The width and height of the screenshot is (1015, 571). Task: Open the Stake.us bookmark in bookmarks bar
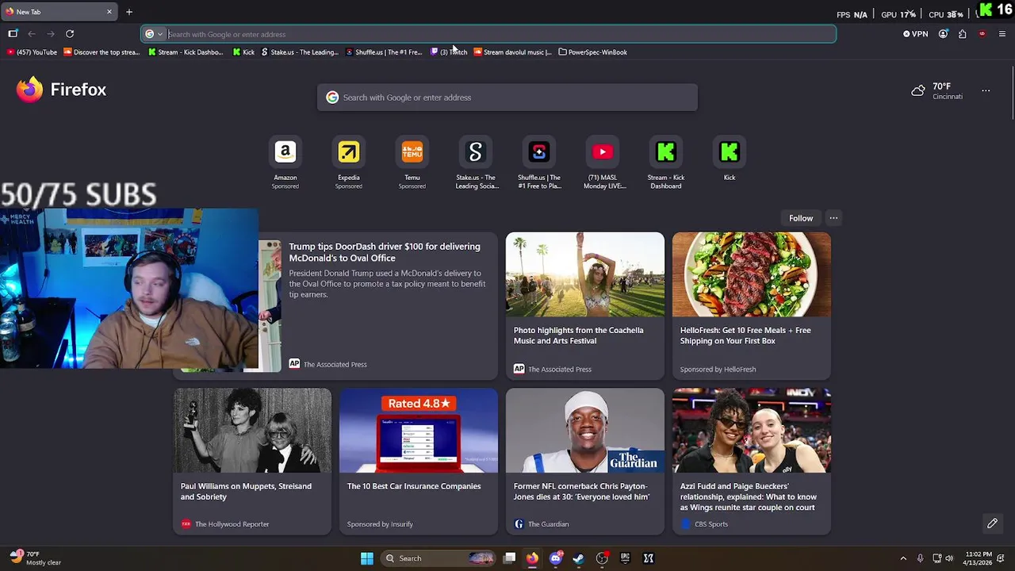[300, 52]
